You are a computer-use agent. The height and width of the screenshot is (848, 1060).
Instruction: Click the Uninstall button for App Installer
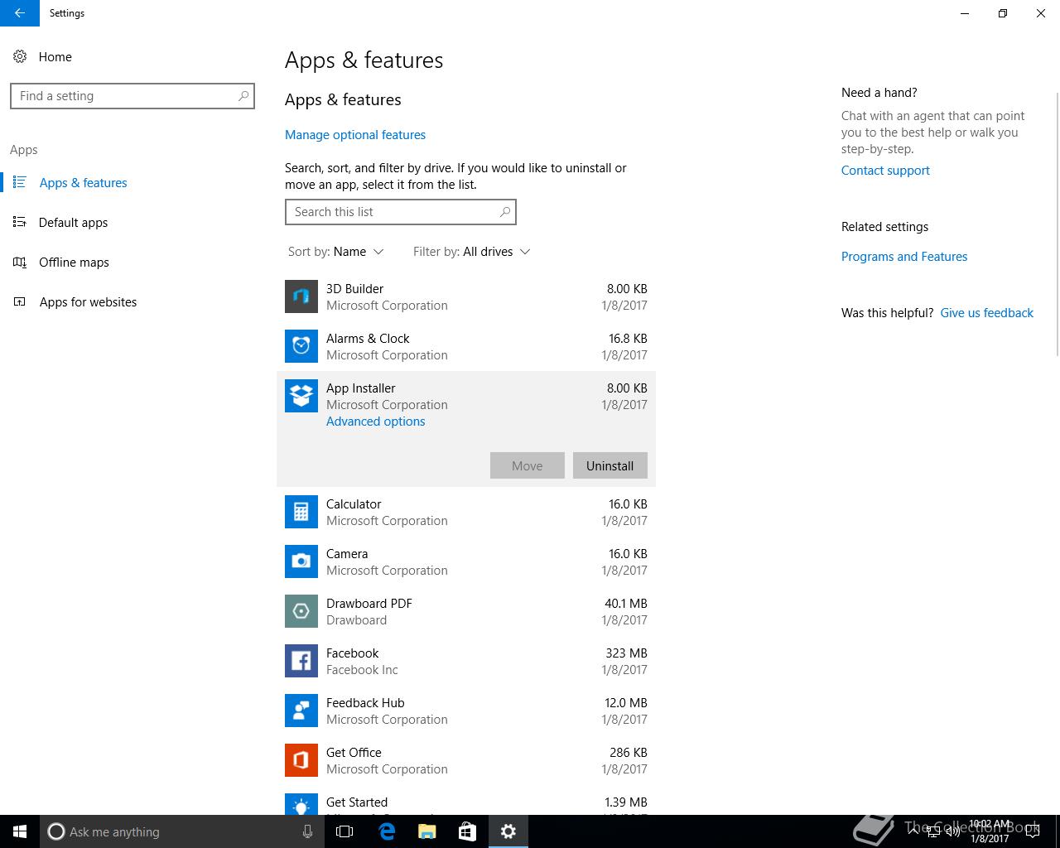(x=609, y=465)
